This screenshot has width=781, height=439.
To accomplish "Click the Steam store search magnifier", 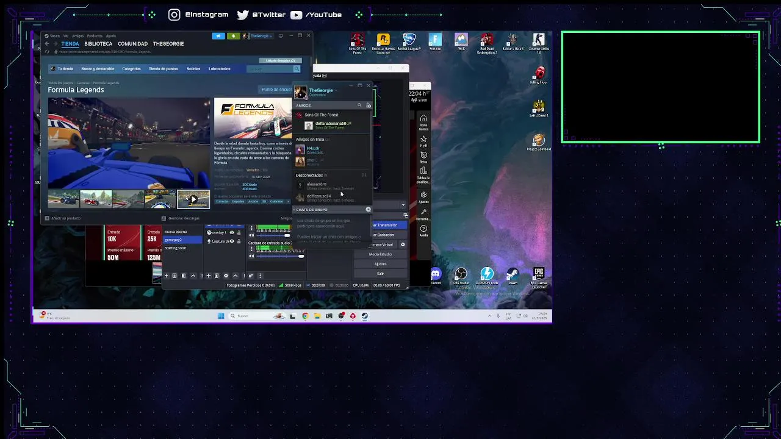I will (297, 69).
